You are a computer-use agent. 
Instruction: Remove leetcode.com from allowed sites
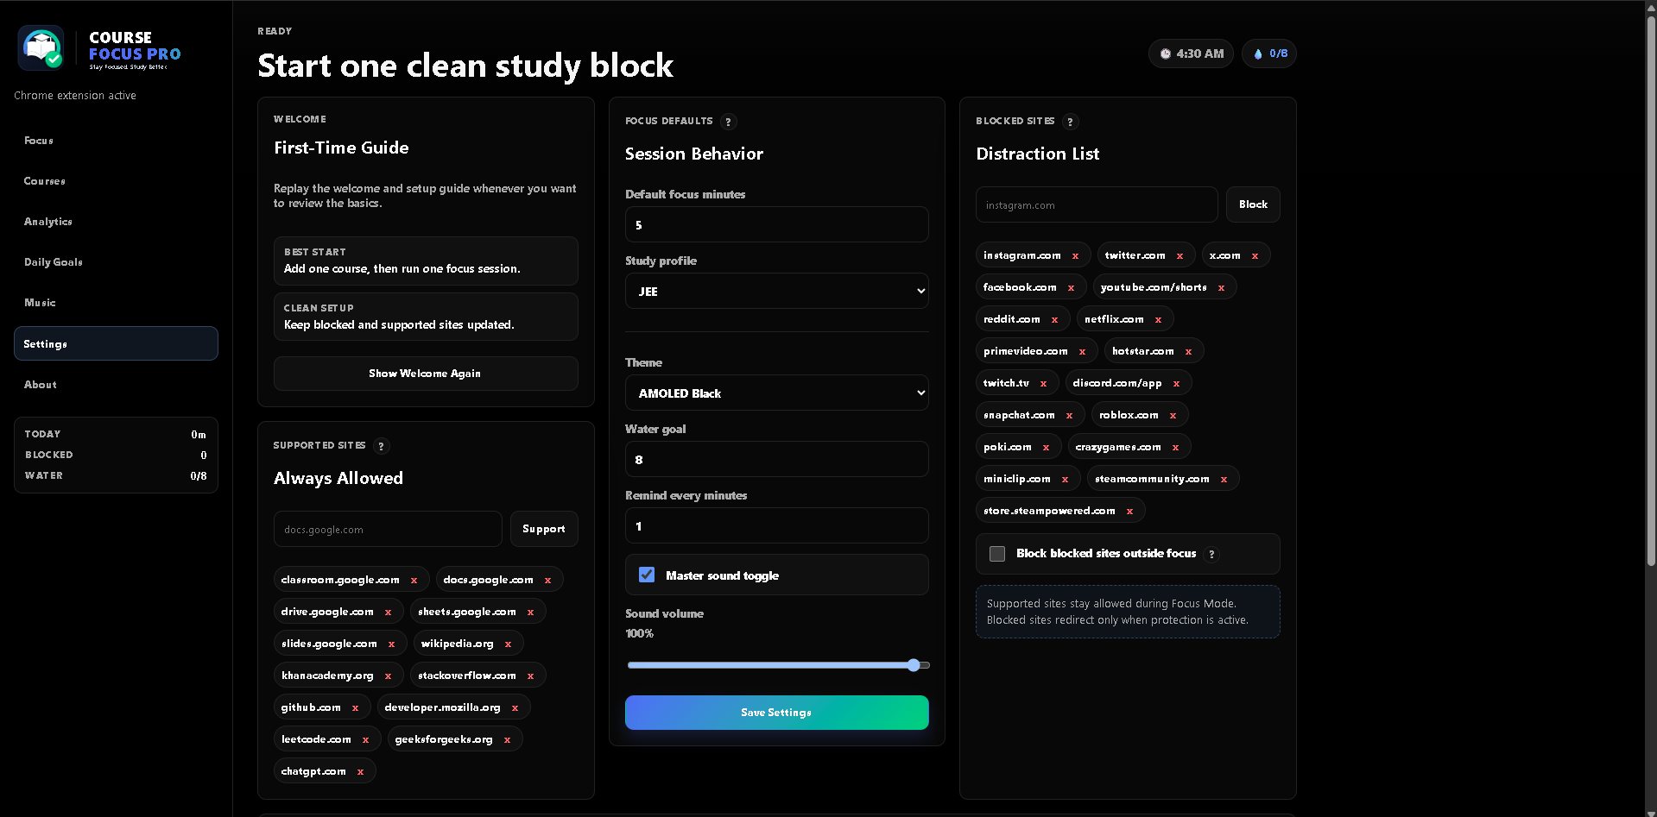pos(365,740)
